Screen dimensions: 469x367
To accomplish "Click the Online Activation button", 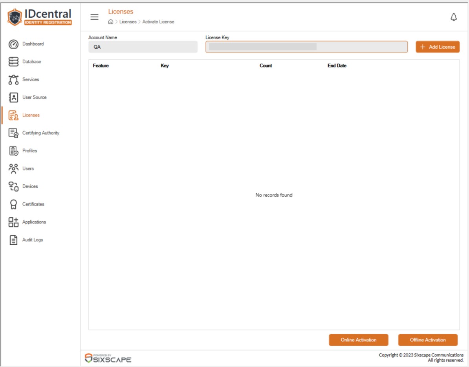I will 359,340.
